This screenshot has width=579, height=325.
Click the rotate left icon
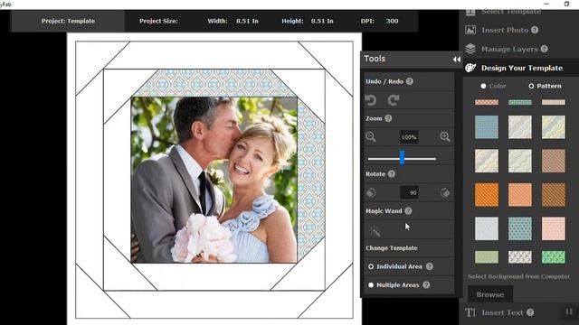click(371, 192)
